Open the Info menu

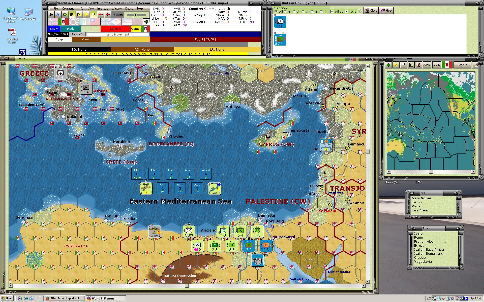(81, 9)
